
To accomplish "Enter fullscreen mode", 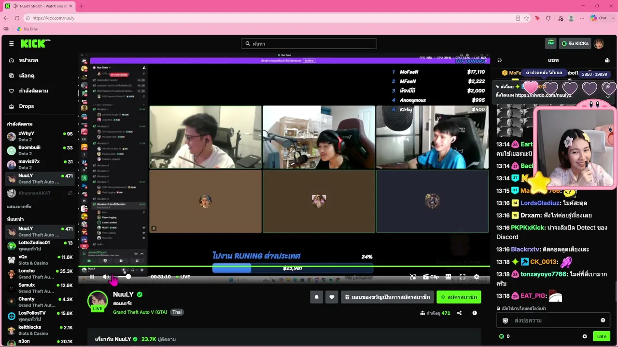I will (x=463, y=277).
